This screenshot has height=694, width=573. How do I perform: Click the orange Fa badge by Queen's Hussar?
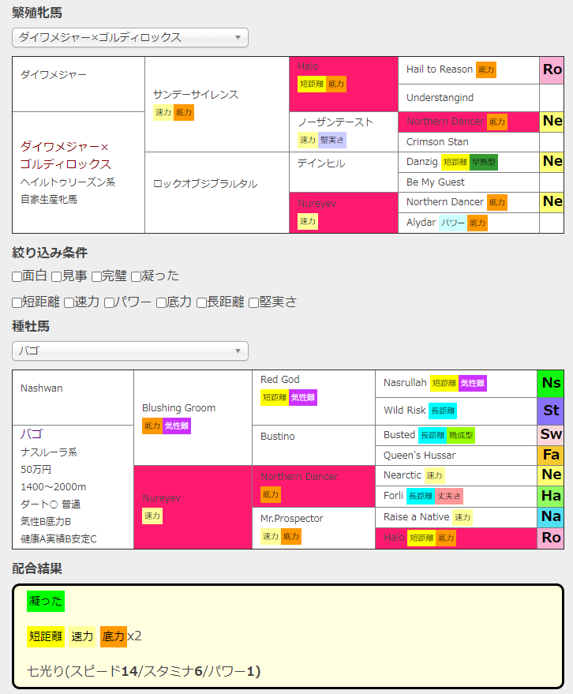551,455
